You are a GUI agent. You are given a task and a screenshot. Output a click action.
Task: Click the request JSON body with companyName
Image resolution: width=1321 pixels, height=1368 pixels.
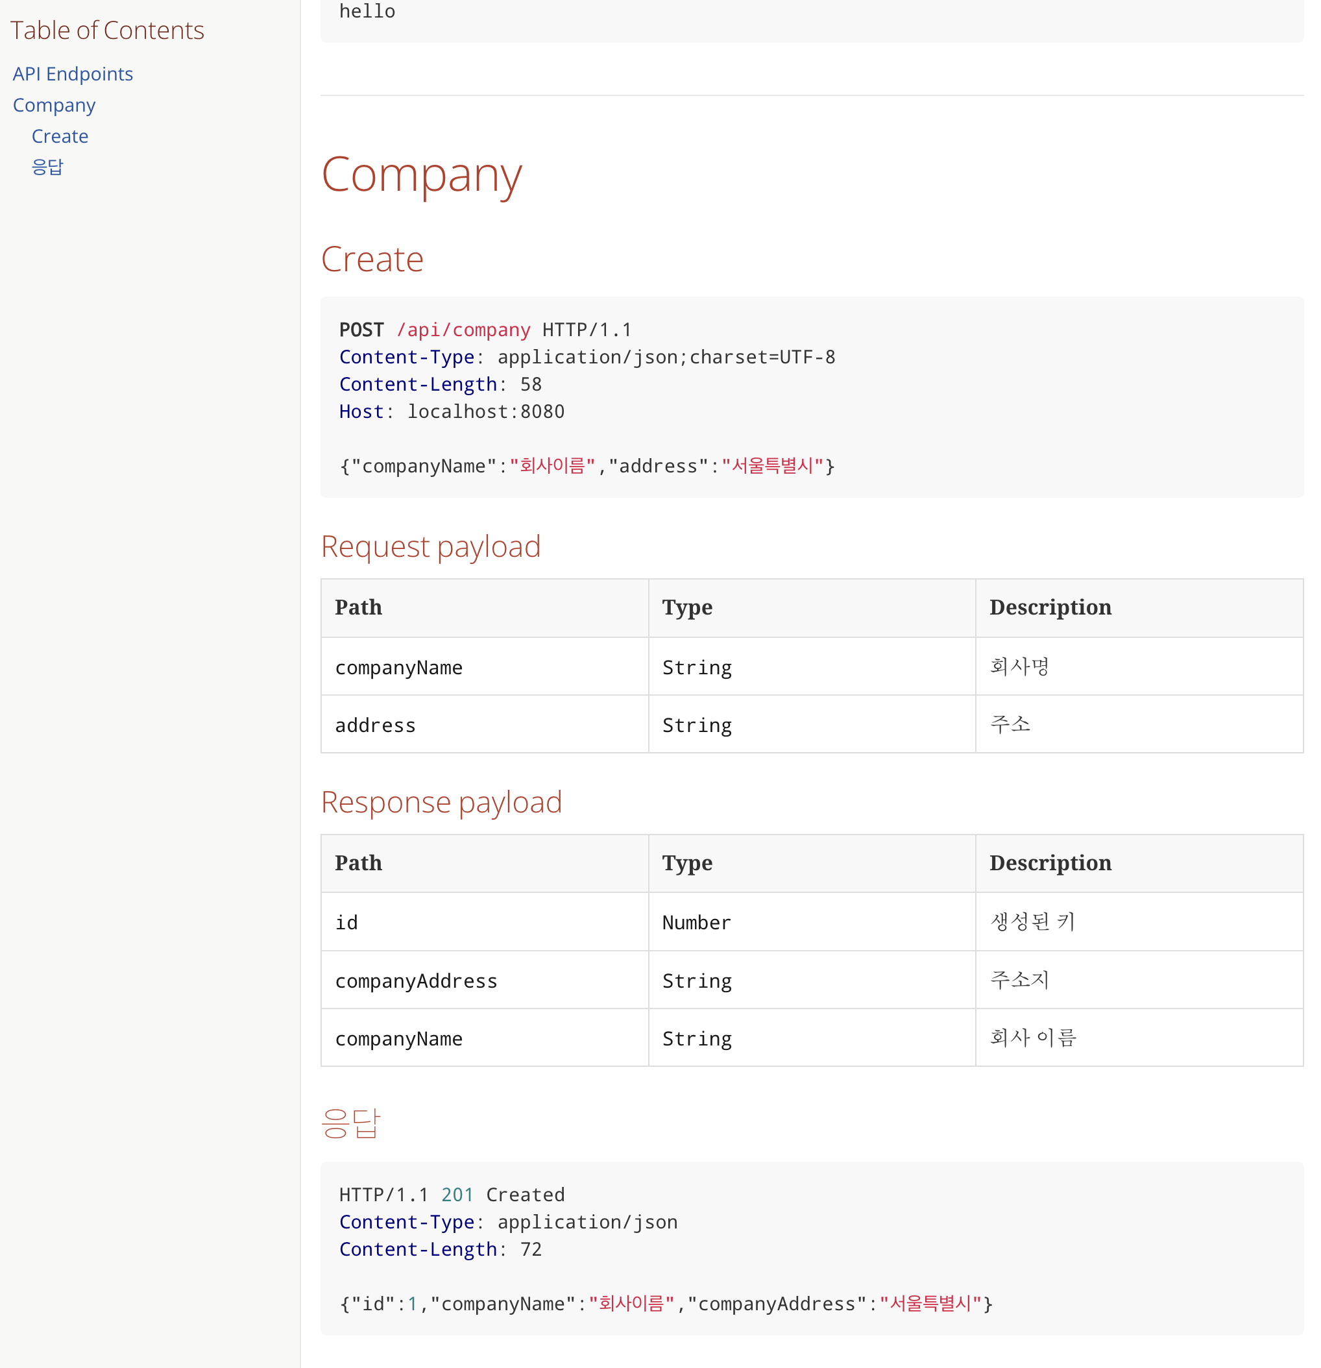click(587, 466)
